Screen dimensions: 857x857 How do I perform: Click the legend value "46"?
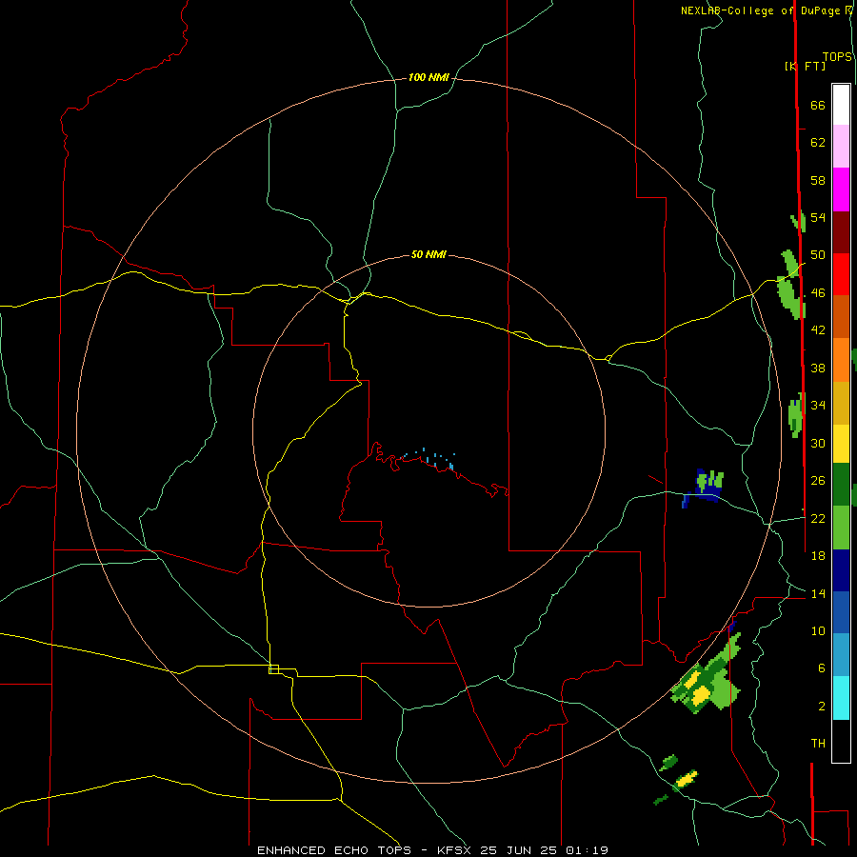pos(818,293)
